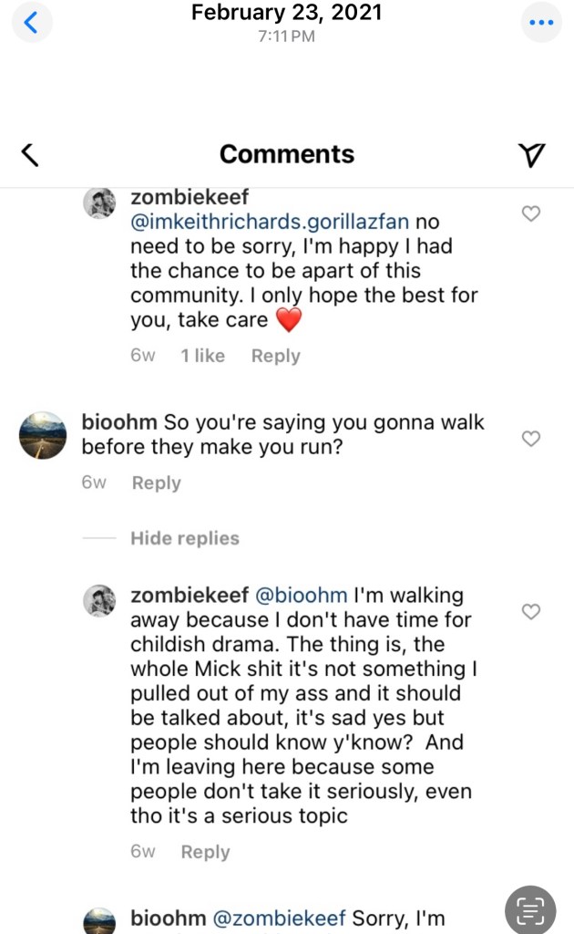Open the direct message share icon
This screenshot has height=934, width=574.
pyautogui.click(x=531, y=155)
